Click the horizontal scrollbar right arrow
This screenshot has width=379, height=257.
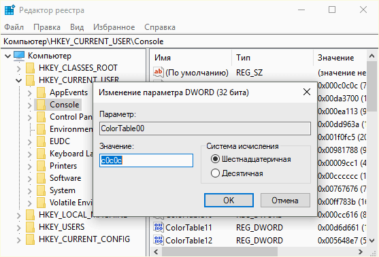pyautogui.click(x=361, y=252)
